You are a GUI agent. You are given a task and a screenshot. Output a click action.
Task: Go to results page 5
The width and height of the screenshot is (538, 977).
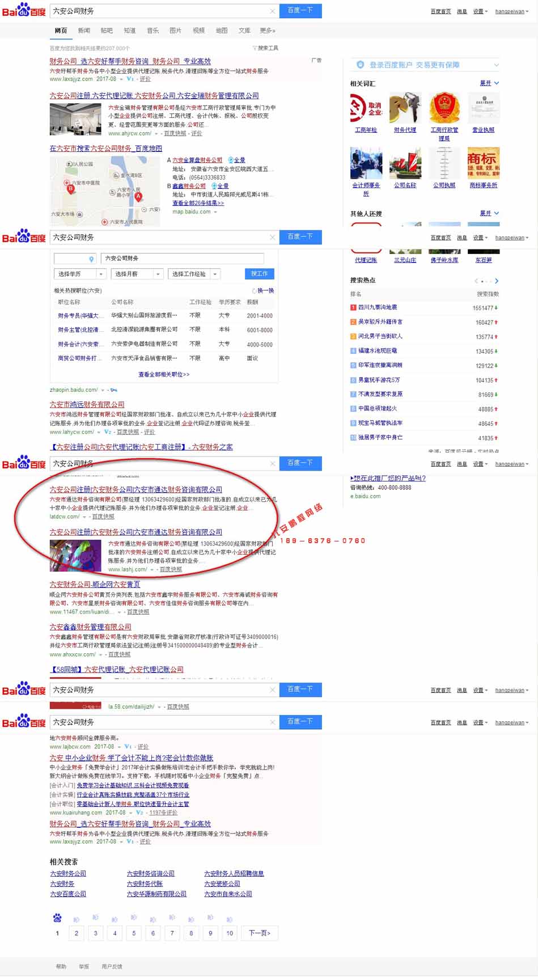(134, 933)
